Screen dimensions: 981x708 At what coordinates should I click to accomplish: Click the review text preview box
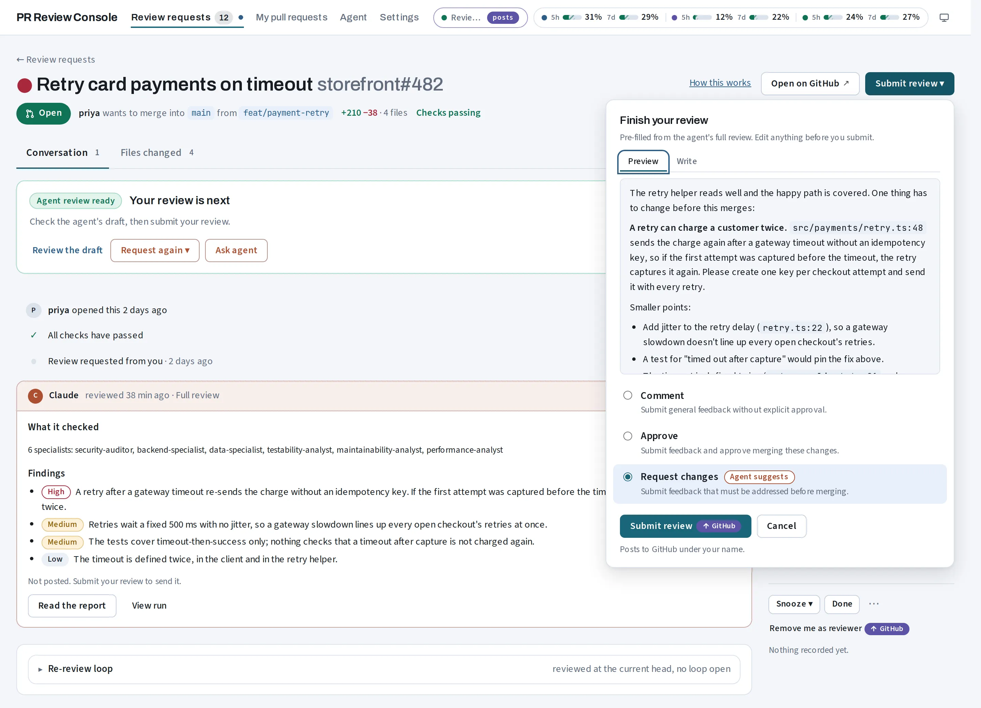point(779,277)
